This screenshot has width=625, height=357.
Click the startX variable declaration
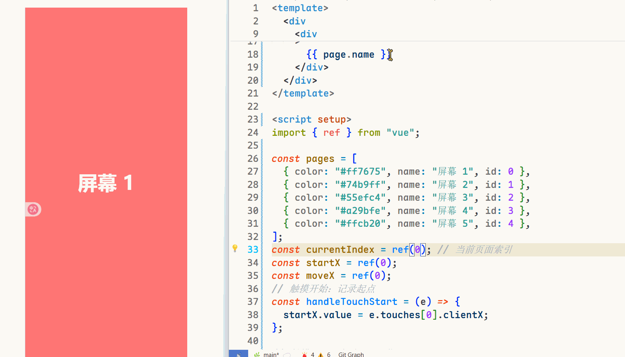323,263
